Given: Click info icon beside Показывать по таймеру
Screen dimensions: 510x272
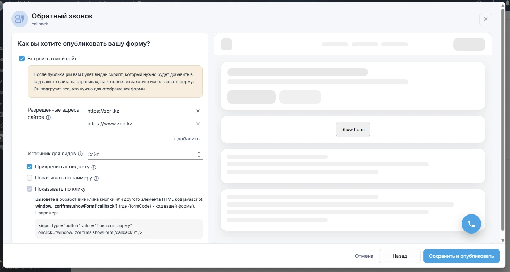Looking at the screenshot, I should [97, 178].
